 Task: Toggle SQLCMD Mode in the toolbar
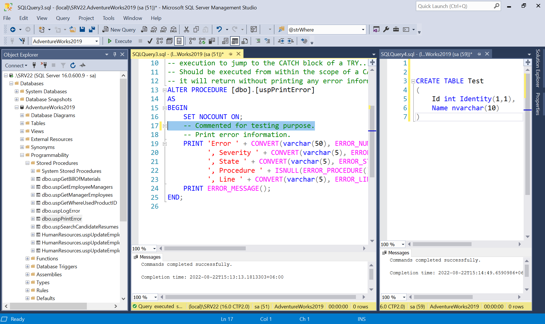pyautogui.click(x=304, y=41)
